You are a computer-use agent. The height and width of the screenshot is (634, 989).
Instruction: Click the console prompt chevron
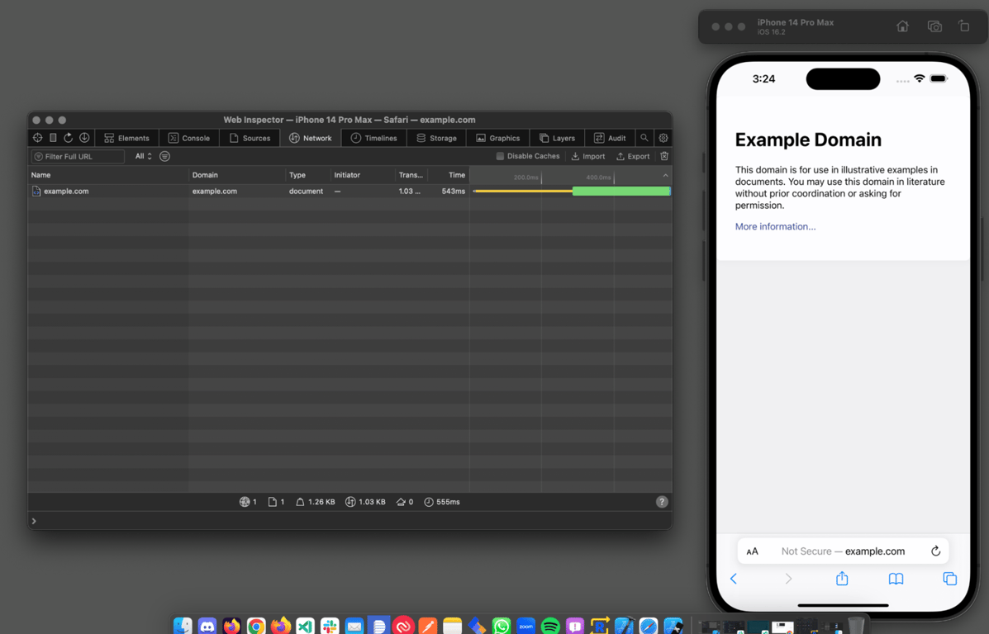tap(34, 521)
